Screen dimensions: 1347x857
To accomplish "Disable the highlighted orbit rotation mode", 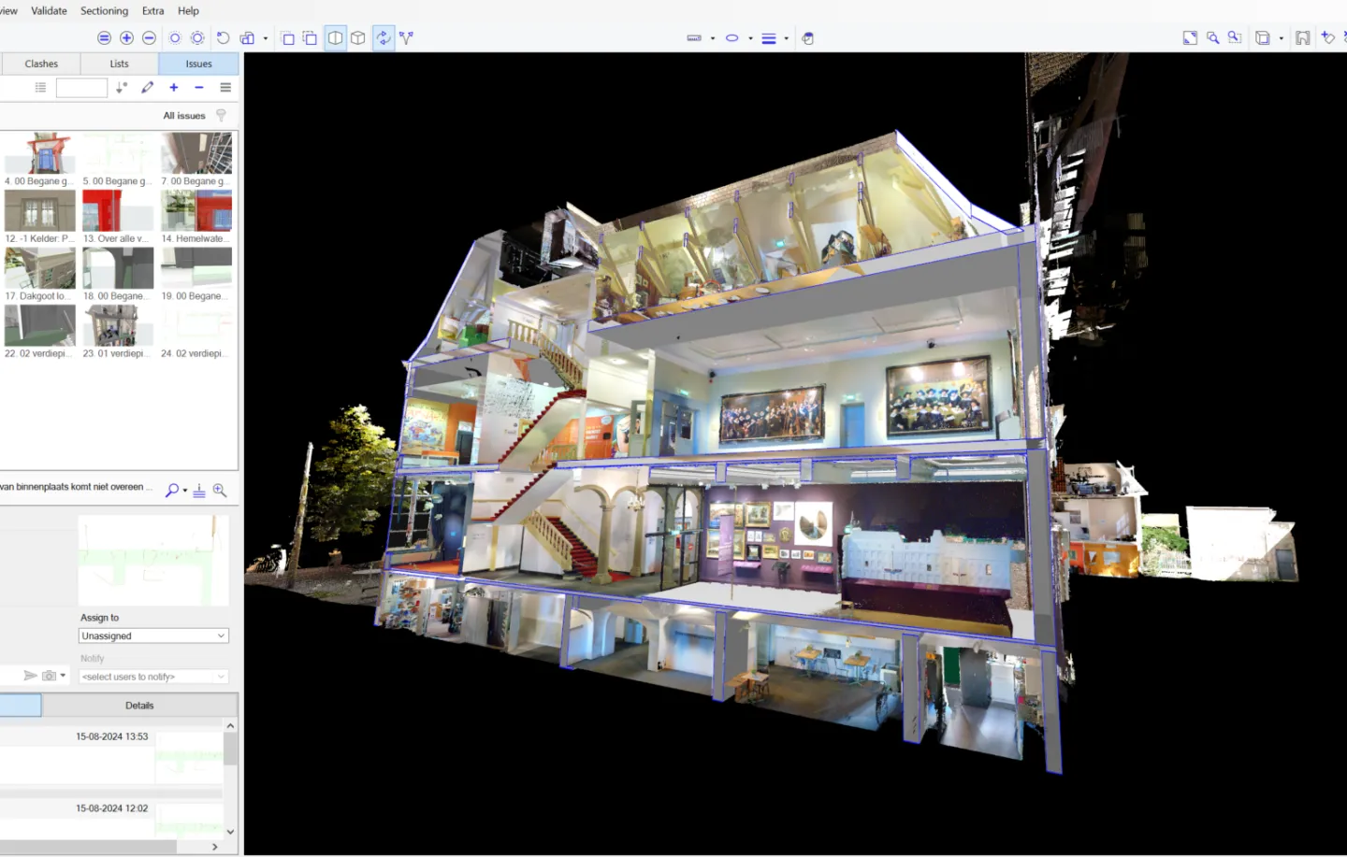I will [383, 38].
